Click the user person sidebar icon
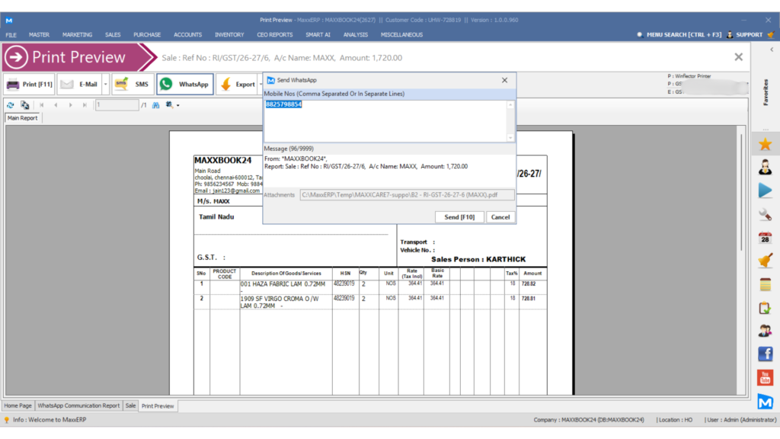780x439 pixels. (x=765, y=167)
